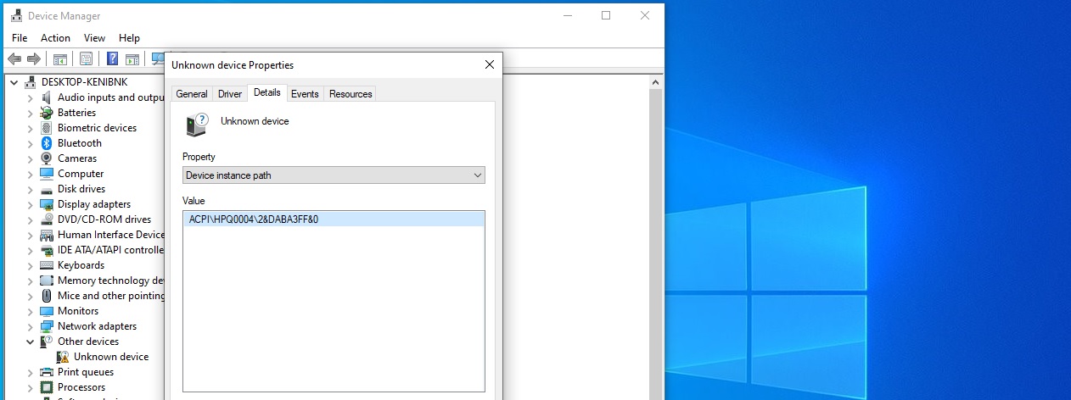1071x400 pixels.
Task: Maximize the Device Manager window
Action: 606,15
